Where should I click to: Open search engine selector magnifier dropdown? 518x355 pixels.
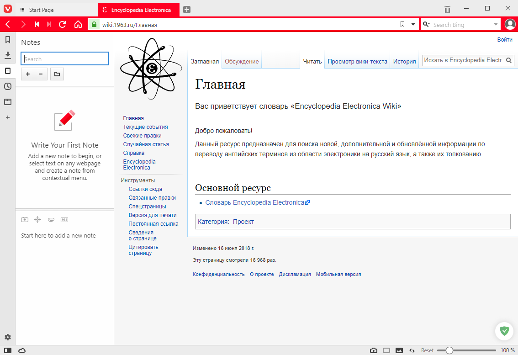tap(426, 25)
